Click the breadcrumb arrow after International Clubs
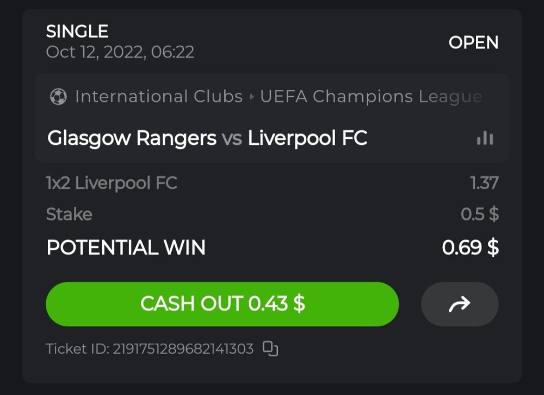This screenshot has height=395, width=544. point(251,97)
